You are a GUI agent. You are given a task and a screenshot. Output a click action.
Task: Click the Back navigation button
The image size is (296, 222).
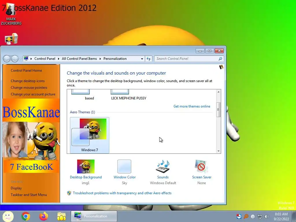point(7,59)
